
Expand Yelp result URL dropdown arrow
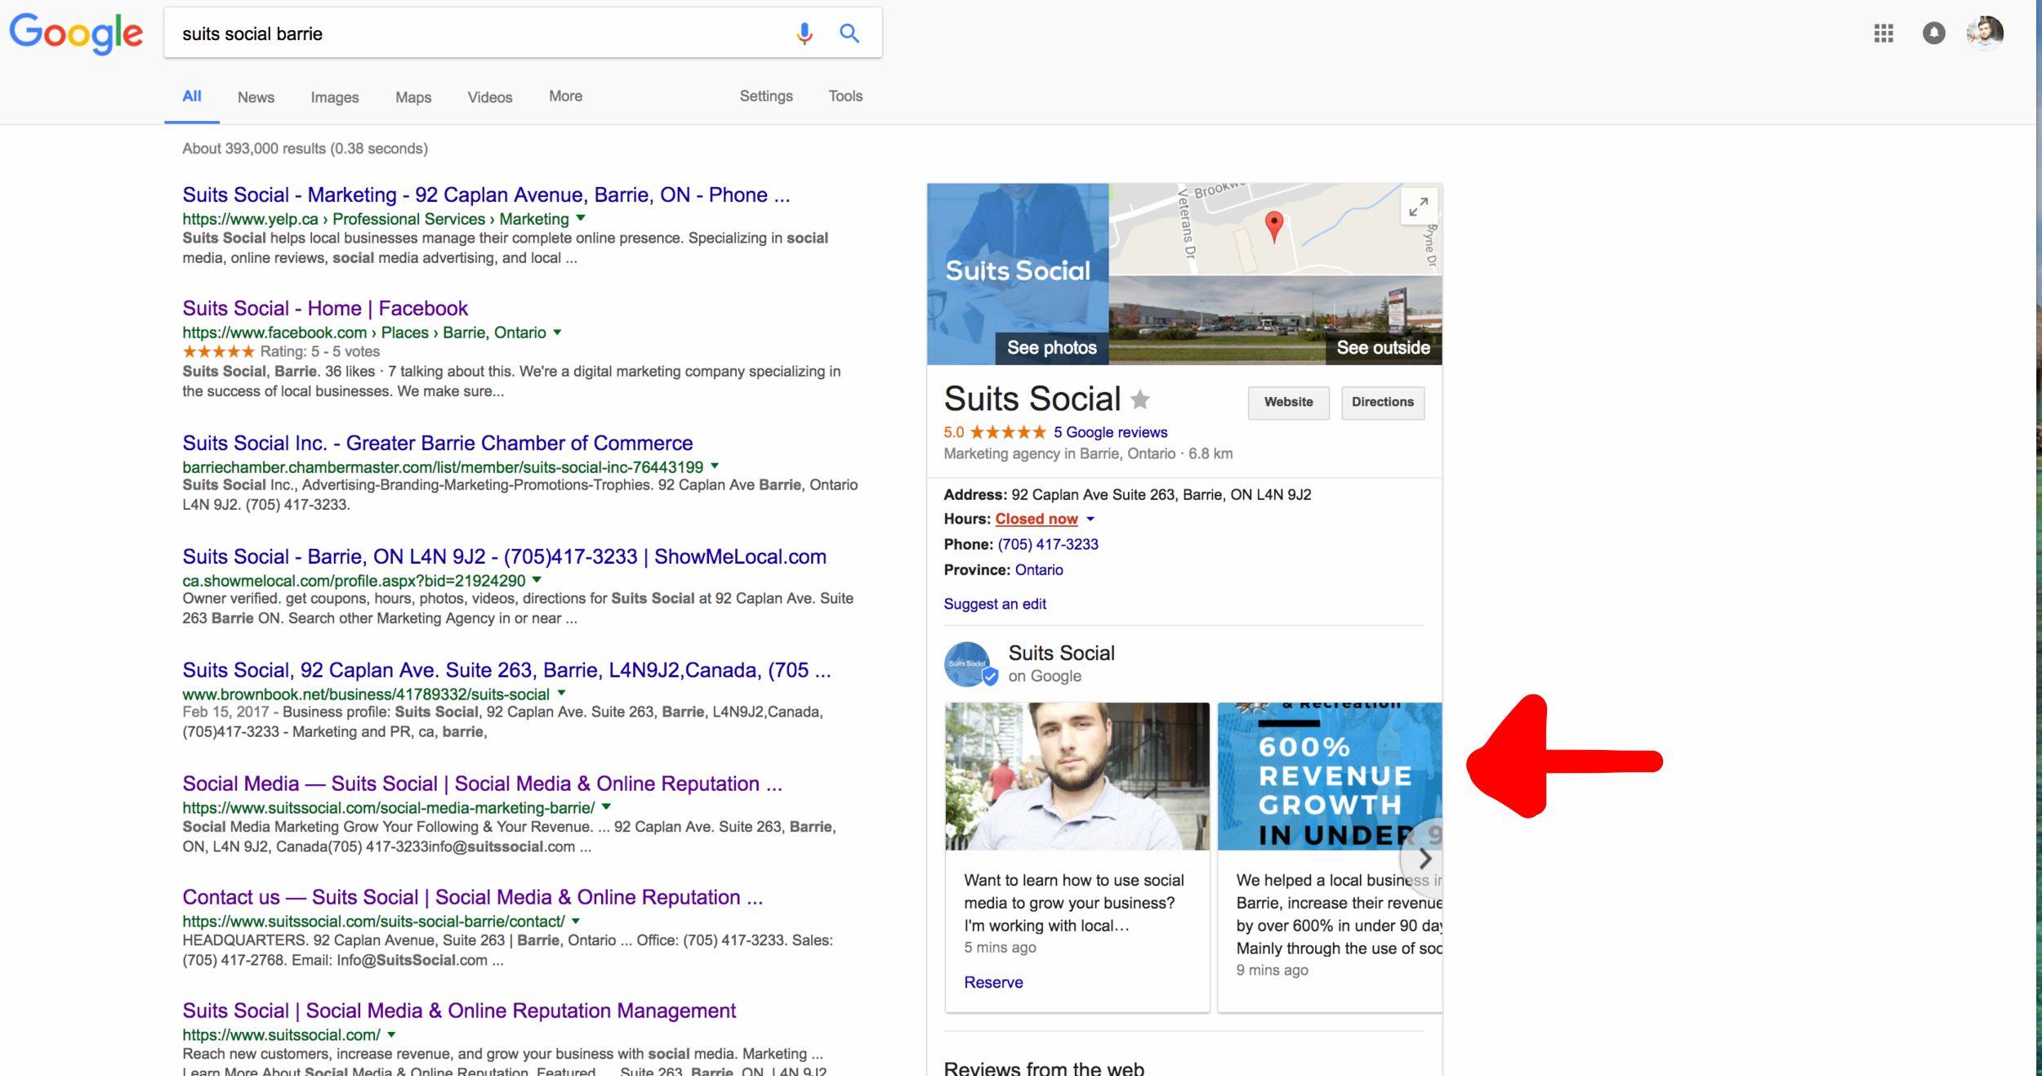[581, 218]
